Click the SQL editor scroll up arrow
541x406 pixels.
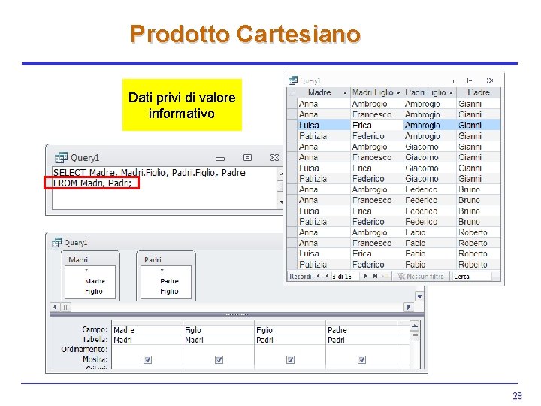pyautogui.click(x=281, y=174)
